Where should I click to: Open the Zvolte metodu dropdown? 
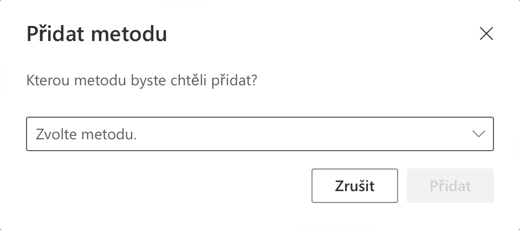[259, 134]
